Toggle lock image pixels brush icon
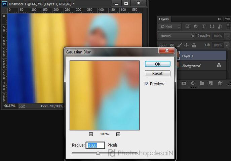Viewport: 231px width, 161px height. [x=179, y=45]
